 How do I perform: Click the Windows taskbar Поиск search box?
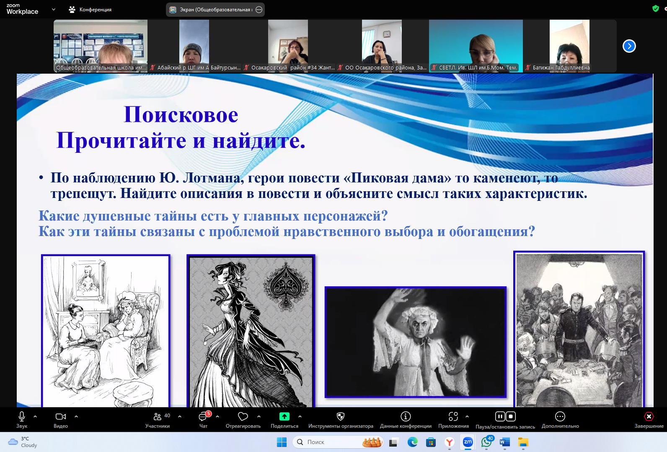click(331, 442)
